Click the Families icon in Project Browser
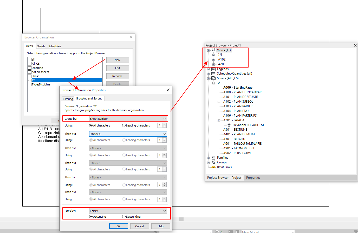 (213, 157)
